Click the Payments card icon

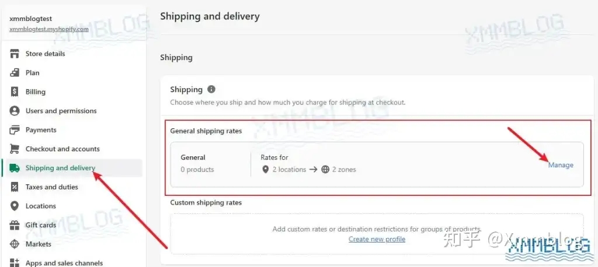click(x=15, y=130)
